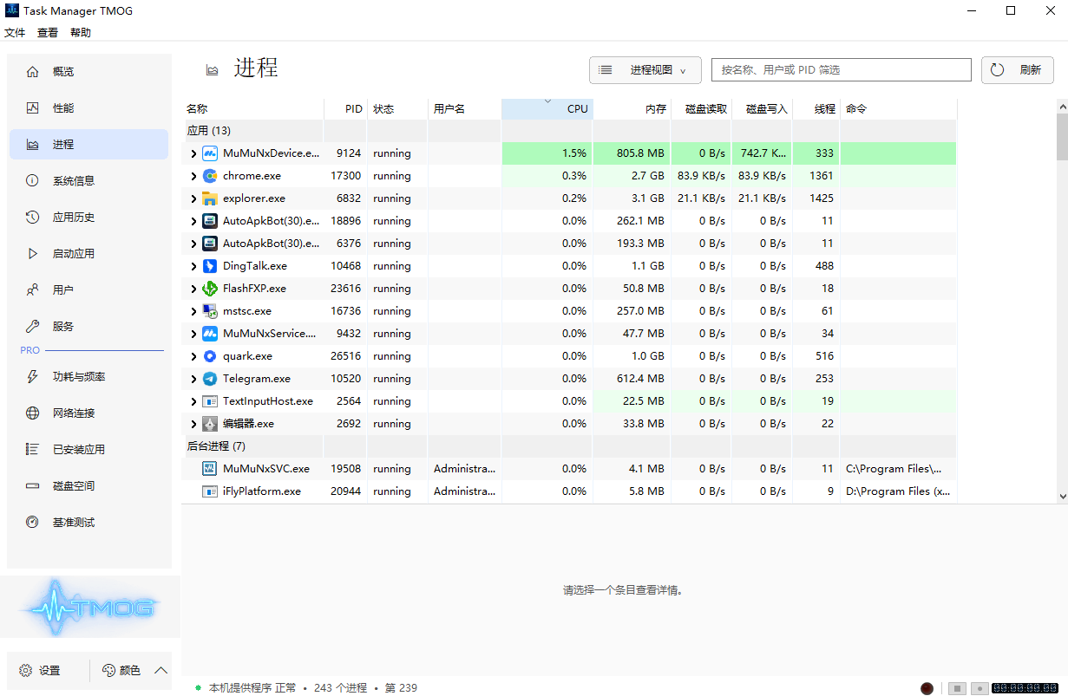Click the FlashFXP.exe process icon

coord(209,289)
